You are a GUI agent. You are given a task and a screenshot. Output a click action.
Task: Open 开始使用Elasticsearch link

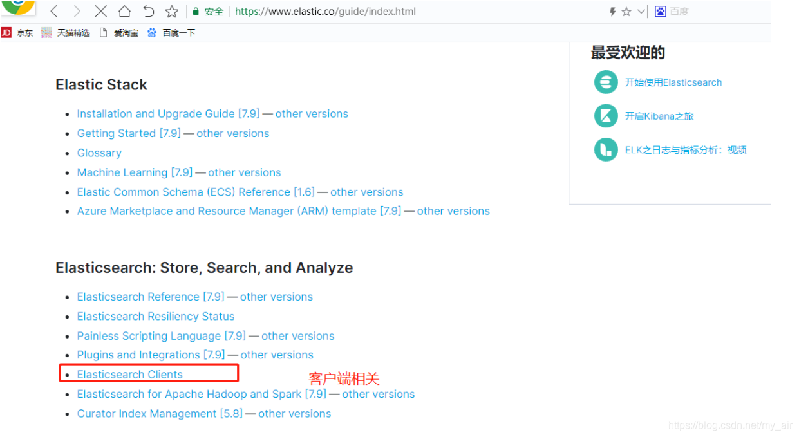[673, 82]
